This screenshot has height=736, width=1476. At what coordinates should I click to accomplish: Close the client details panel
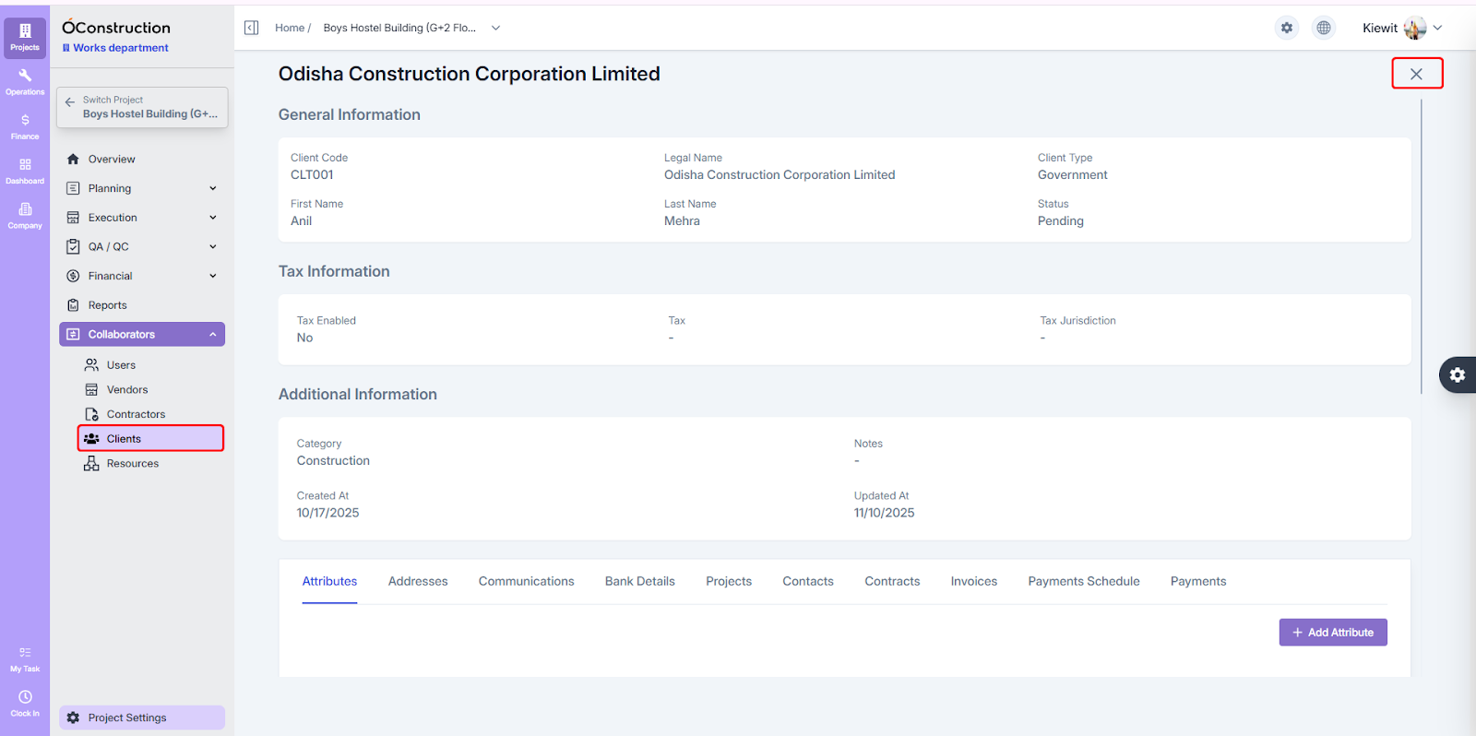pos(1416,74)
